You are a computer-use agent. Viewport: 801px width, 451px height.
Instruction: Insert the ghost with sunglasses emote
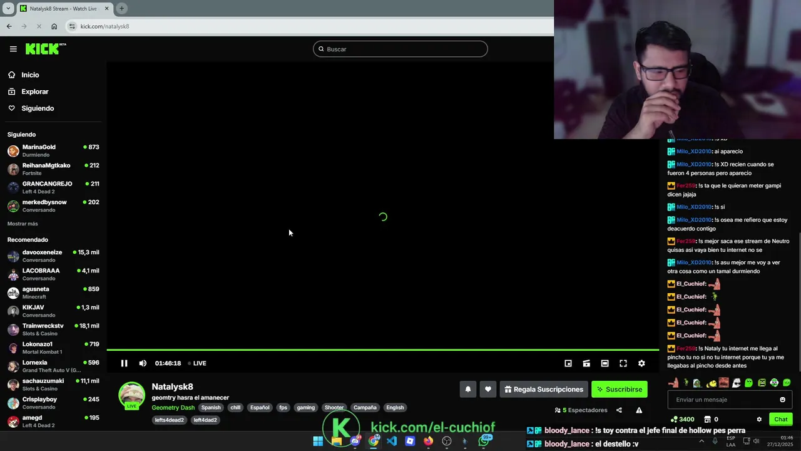coord(736,383)
